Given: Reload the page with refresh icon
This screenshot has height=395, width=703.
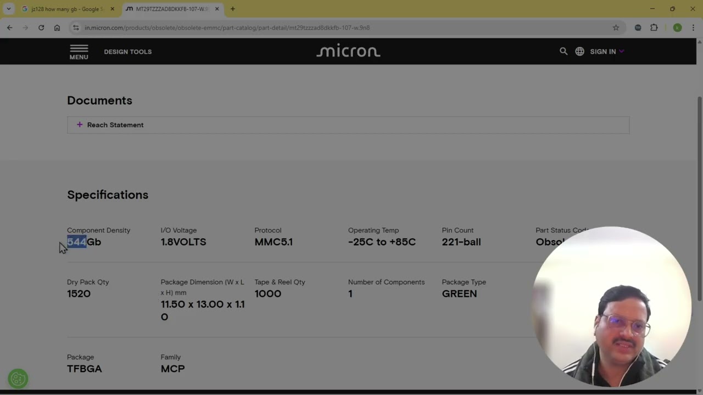Looking at the screenshot, I should 41,27.
